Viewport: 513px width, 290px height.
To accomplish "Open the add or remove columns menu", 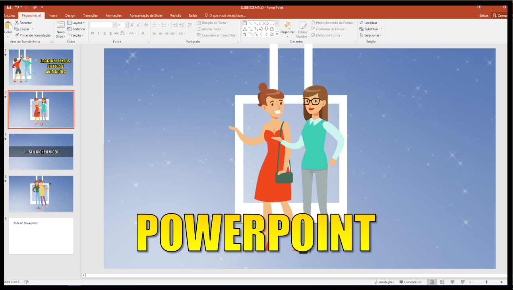I will click(x=182, y=33).
